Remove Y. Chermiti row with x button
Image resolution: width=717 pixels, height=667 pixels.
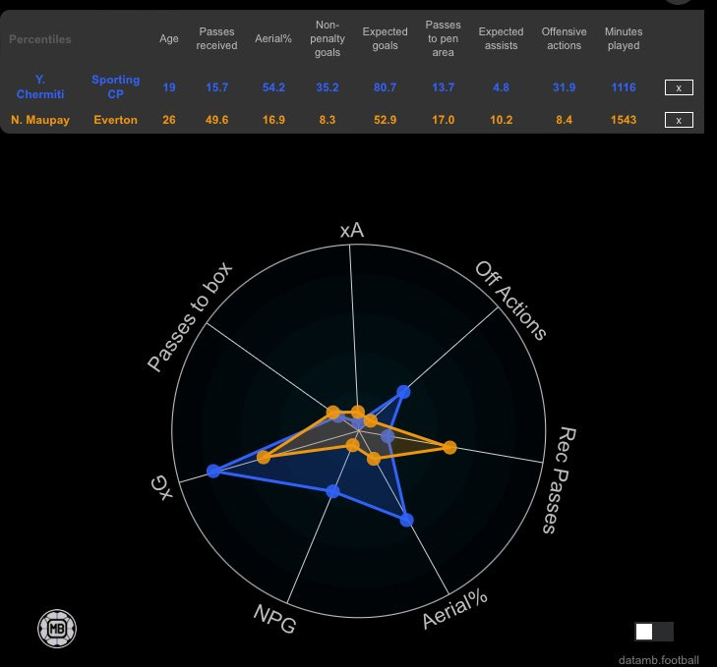[679, 87]
